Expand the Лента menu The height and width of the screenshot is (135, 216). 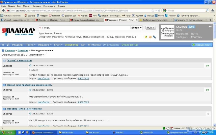tap(30, 45)
